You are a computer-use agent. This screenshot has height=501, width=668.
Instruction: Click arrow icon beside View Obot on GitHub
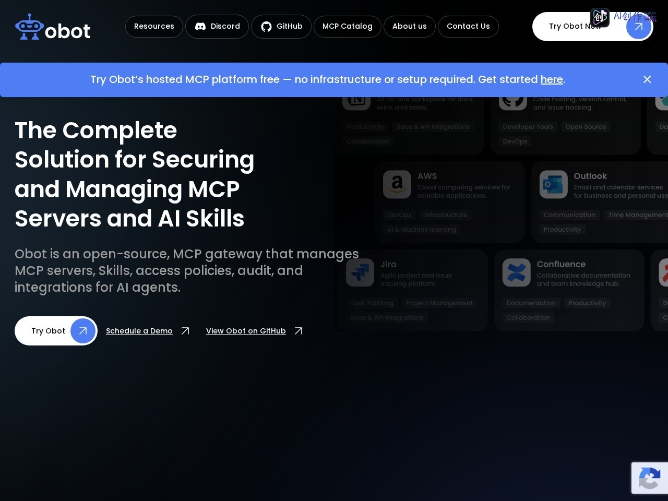point(299,331)
